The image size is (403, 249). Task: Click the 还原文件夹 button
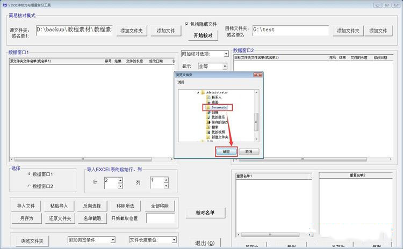pyautogui.click(x=60, y=218)
